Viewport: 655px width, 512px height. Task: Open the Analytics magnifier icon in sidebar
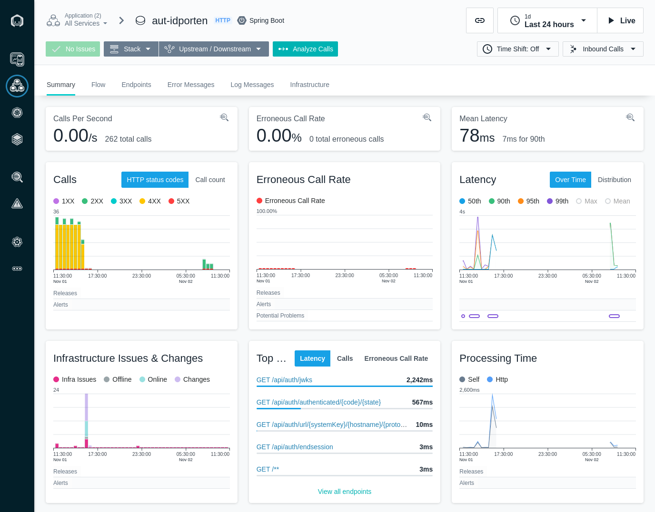pos(17,177)
